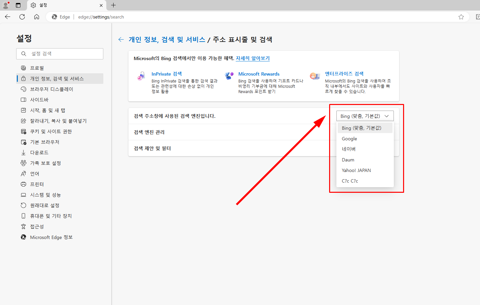The image size is (480, 305).
Task: Open the 사이드바 settings section
Action: coord(60,100)
